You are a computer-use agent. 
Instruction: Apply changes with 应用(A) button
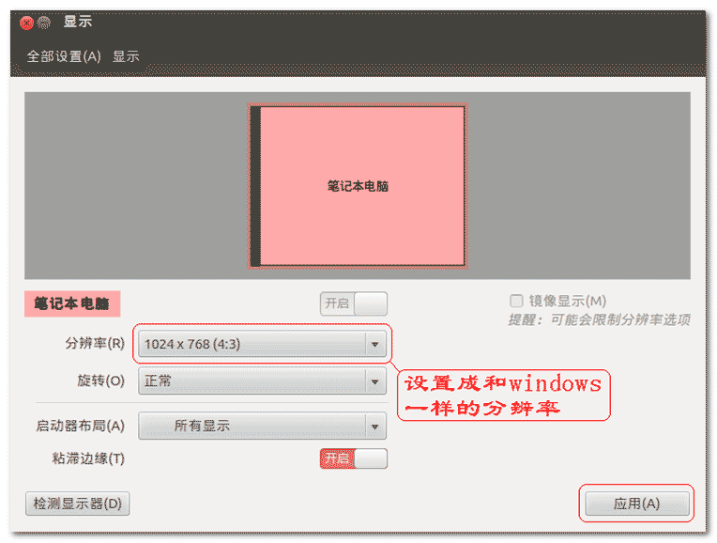(637, 504)
